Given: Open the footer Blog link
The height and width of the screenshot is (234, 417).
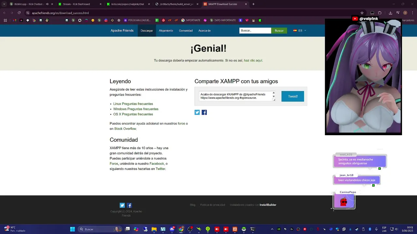Looking at the screenshot, I should [x=193, y=205].
